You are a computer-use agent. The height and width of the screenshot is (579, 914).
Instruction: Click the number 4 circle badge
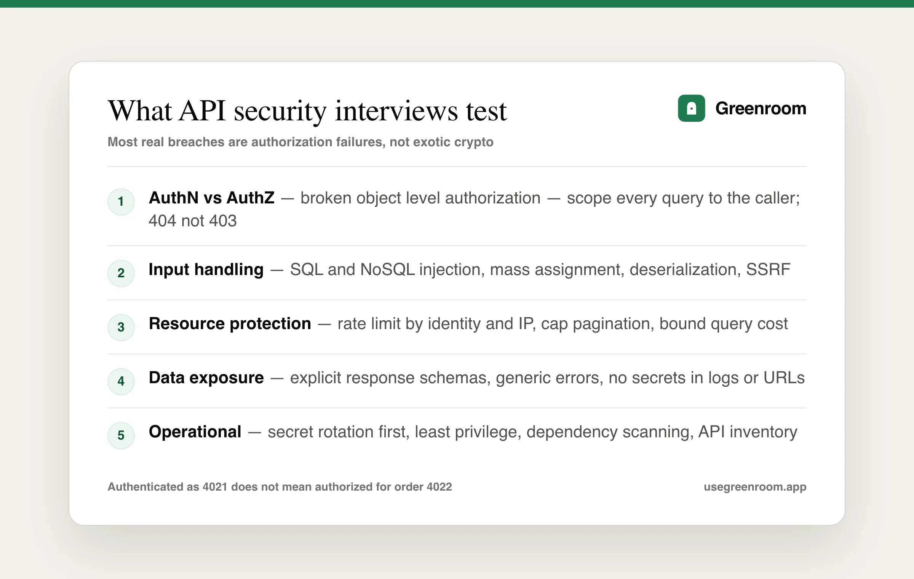(x=121, y=381)
